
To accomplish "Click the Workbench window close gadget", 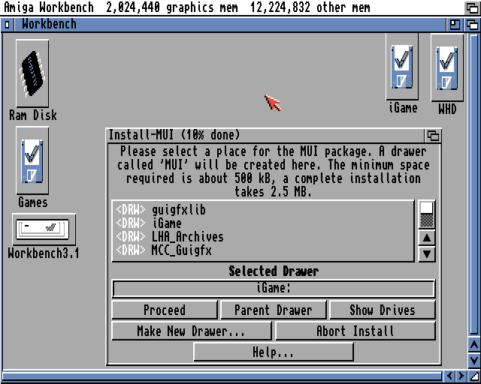I will coord(8,24).
